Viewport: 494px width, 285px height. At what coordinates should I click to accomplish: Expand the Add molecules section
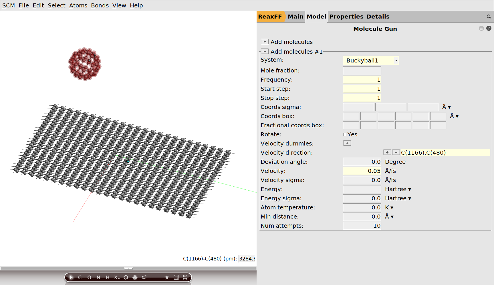[265, 42]
